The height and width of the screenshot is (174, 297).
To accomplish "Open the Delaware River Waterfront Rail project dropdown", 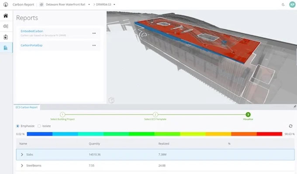I will pyautogui.click(x=89, y=4).
